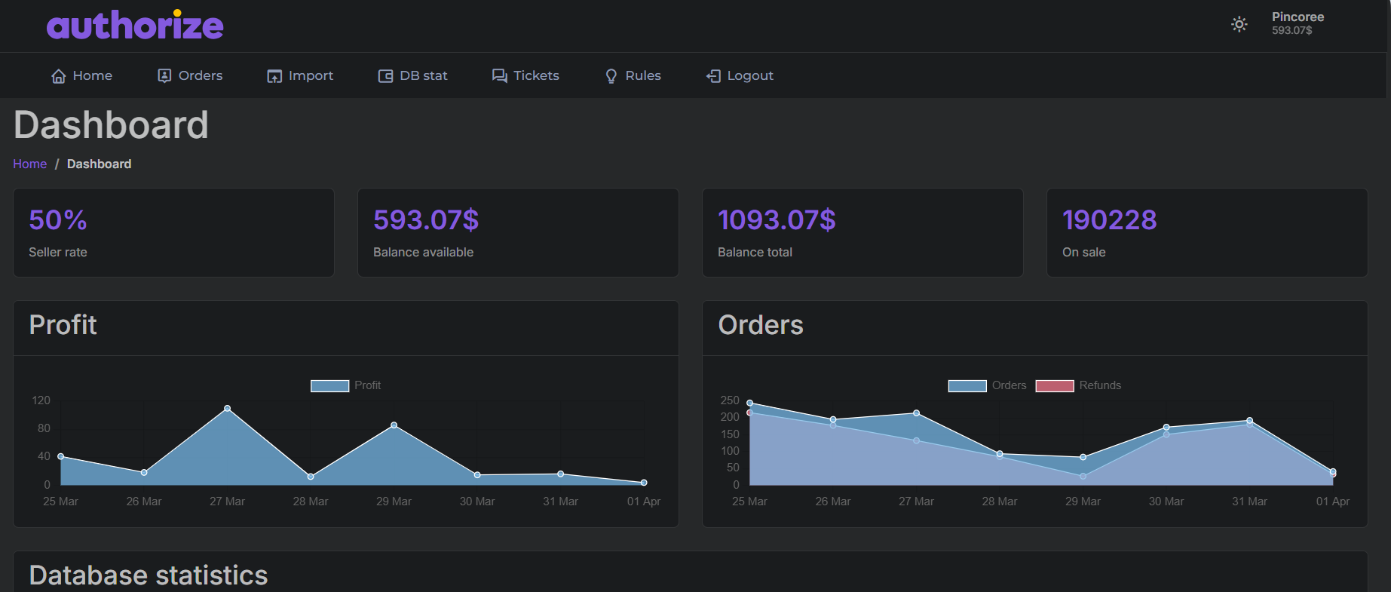Click the 250 value on the Orders chart axis
1391x592 pixels.
coord(730,400)
